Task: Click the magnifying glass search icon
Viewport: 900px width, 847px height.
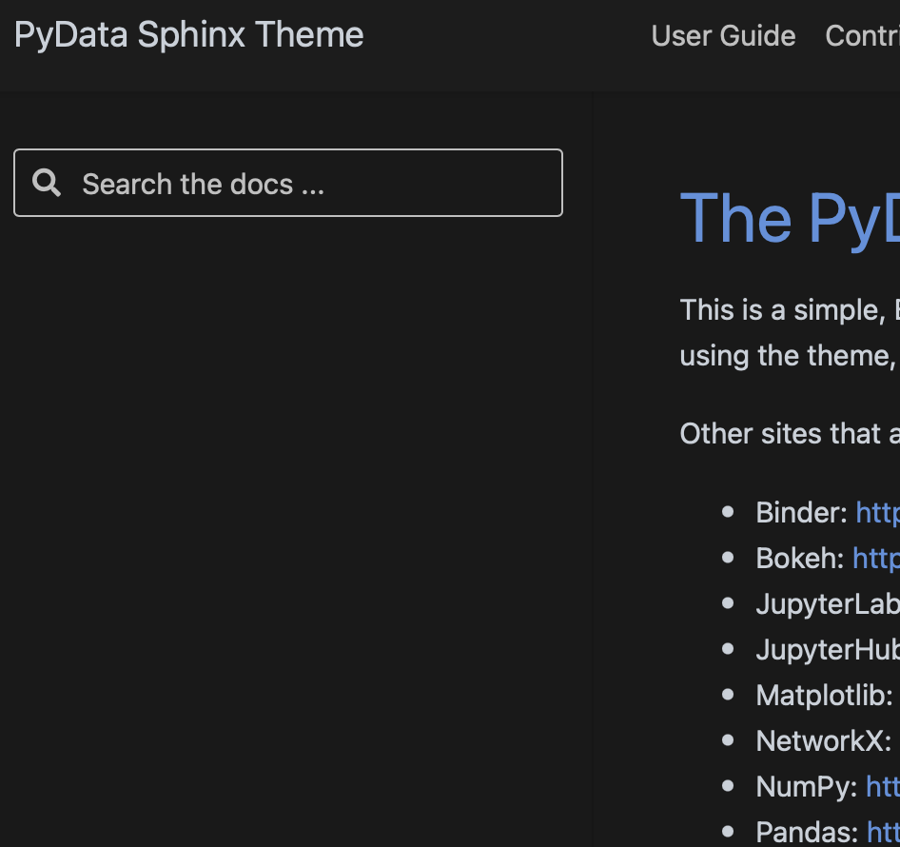Action: click(x=47, y=183)
